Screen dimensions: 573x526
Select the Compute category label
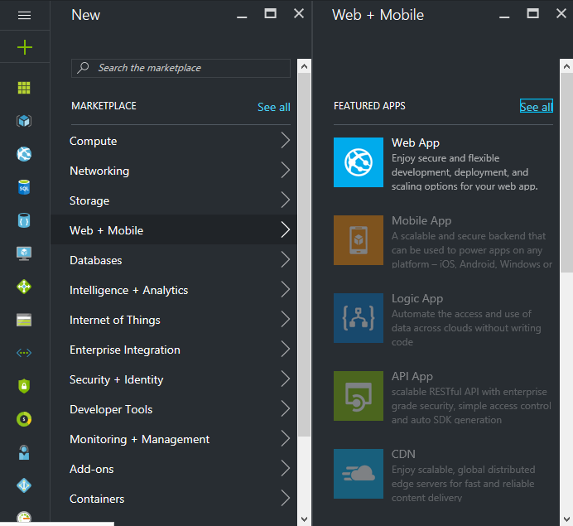click(x=94, y=141)
